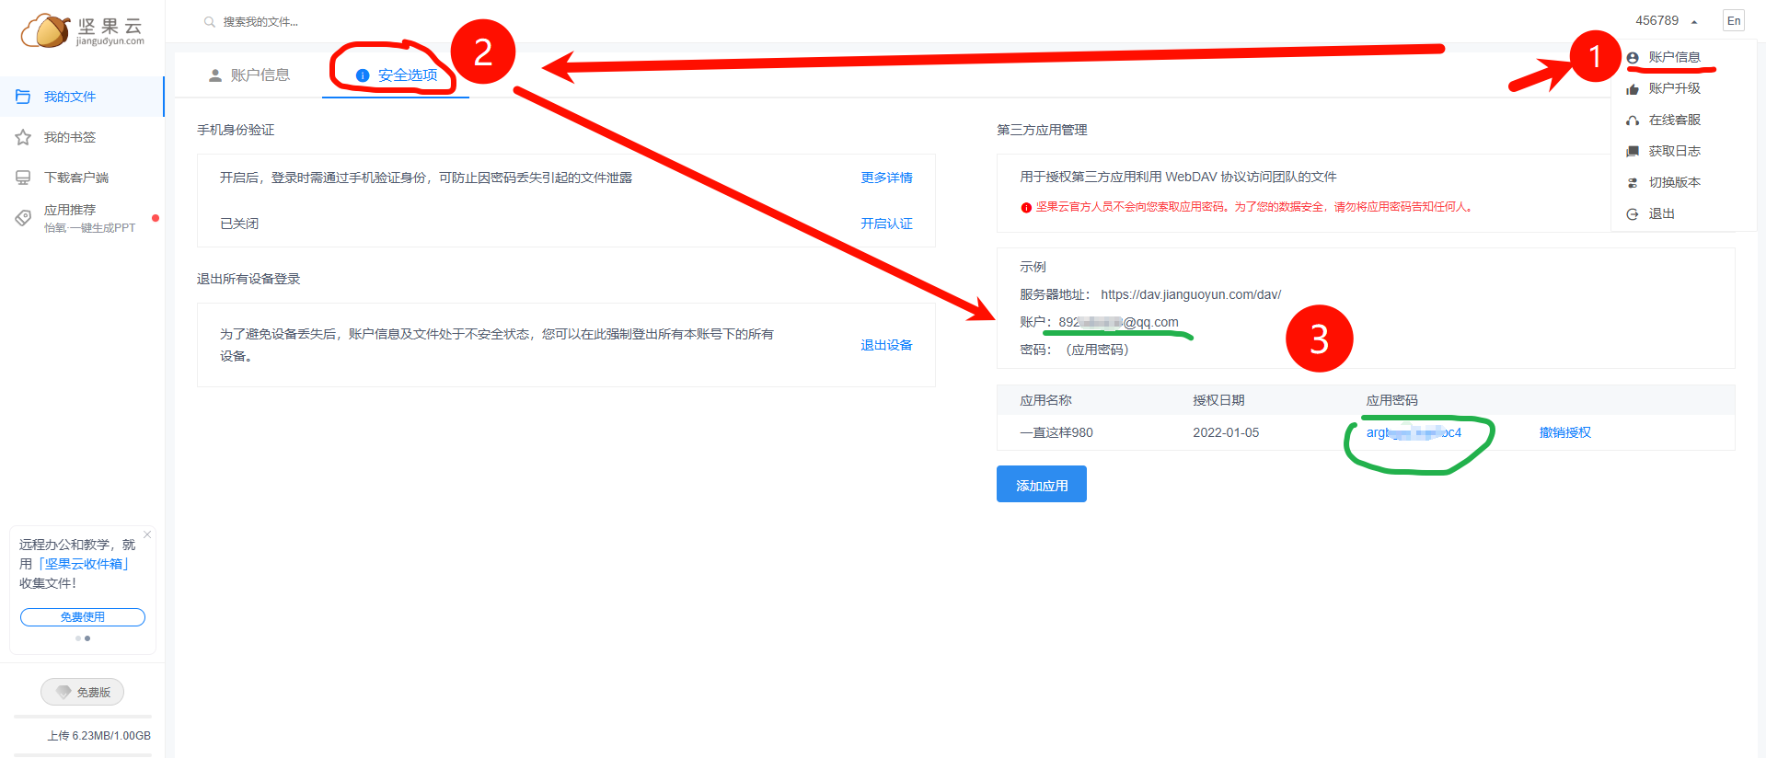Open the 更多详情 link

(x=886, y=178)
